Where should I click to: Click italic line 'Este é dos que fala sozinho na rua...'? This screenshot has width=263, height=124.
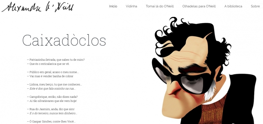click(51, 88)
